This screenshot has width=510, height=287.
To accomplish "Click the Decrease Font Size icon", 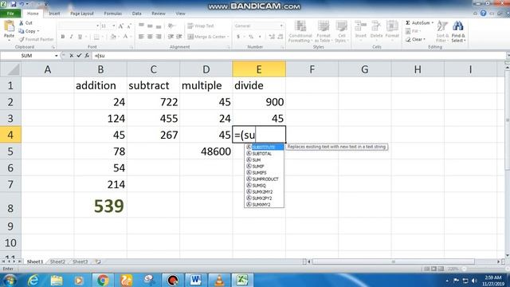I will (129, 26).
